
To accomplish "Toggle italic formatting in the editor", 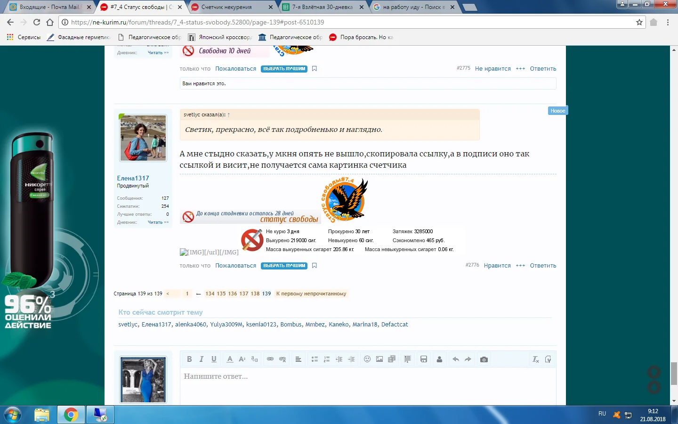I will 202,359.
